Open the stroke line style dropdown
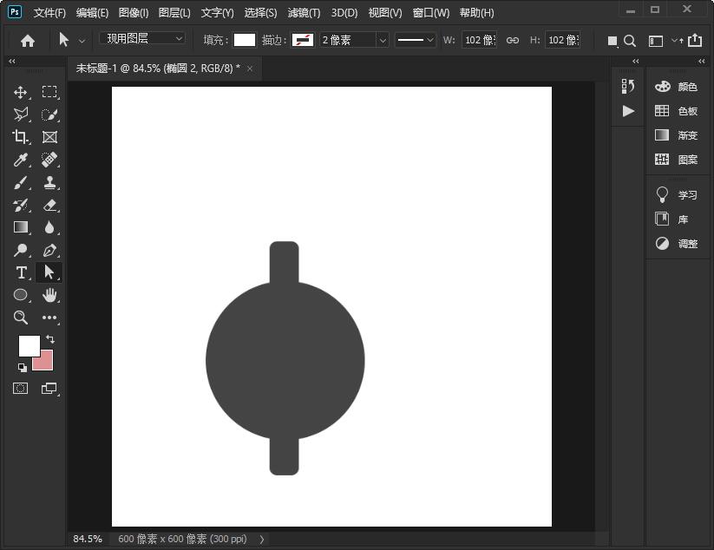Viewport: 714px width, 550px height. tap(416, 40)
